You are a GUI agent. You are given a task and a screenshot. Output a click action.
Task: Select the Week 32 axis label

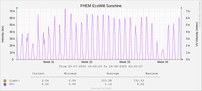(87, 62)
